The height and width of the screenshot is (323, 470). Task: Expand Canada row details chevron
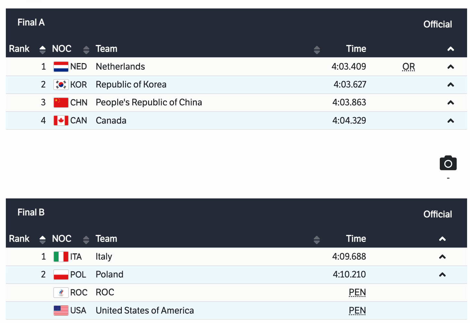(x=451, y=121)
